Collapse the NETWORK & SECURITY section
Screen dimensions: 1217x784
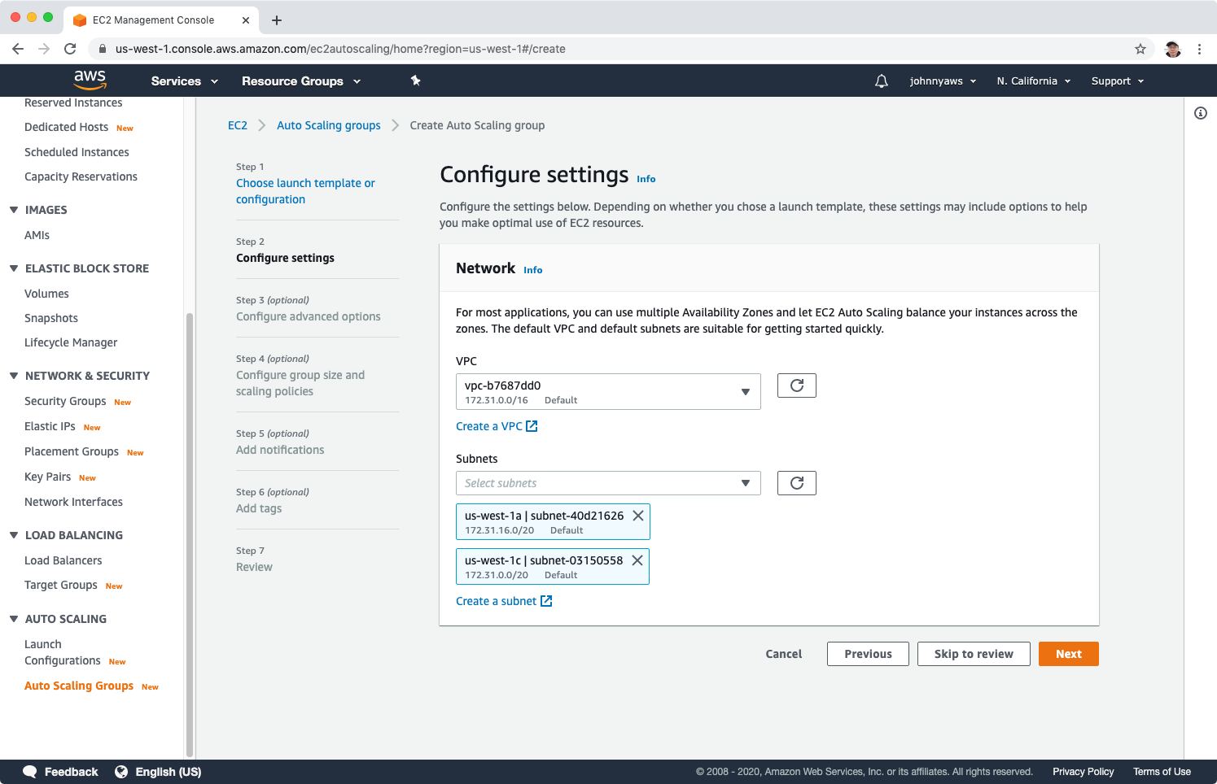[14, 376]
